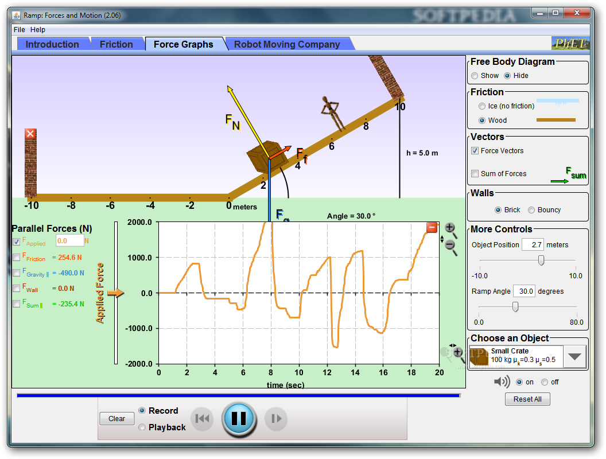Click the vertical pan arrows beside the graph
The image size is (606, 459).
442,240
